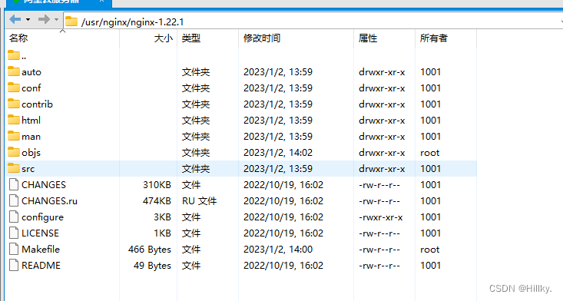Screen dimensions: 563x301
Task: Select the file name 'CHANGES.ru'
Action: (x=50, y=201)
